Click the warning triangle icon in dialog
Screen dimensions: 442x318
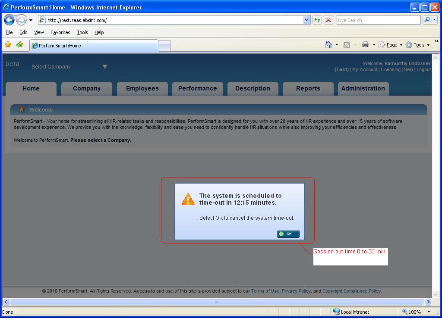click(188, 199)
